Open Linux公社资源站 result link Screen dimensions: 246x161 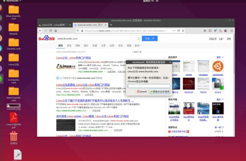coord(83,85)
